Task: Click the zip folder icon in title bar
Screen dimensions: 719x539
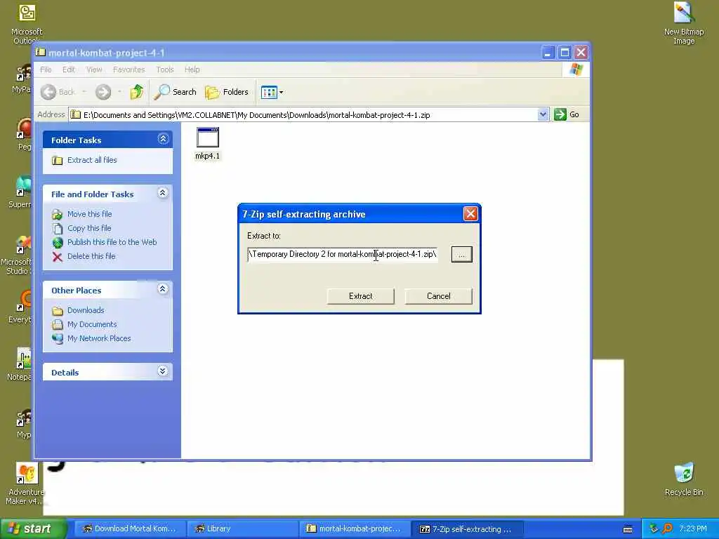Action: 40,52
